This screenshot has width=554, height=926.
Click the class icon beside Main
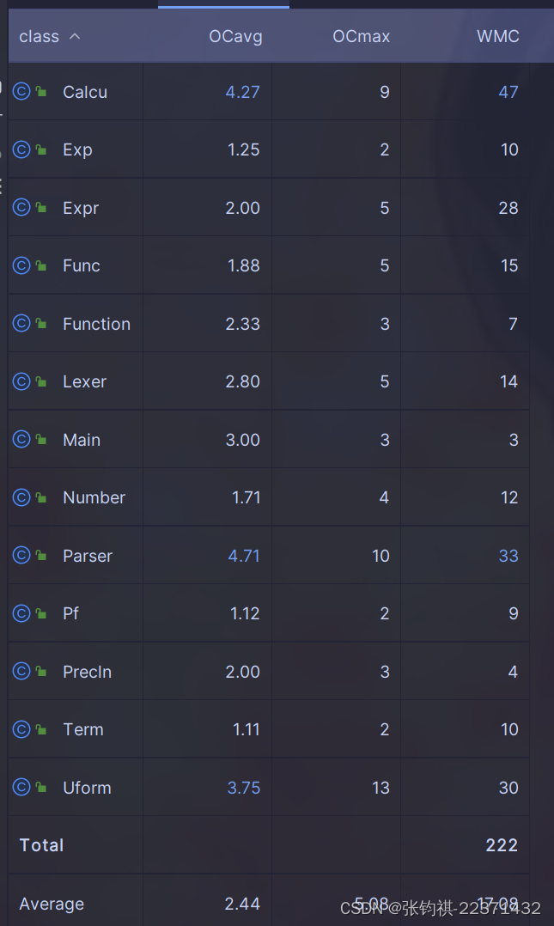point(21,440)
